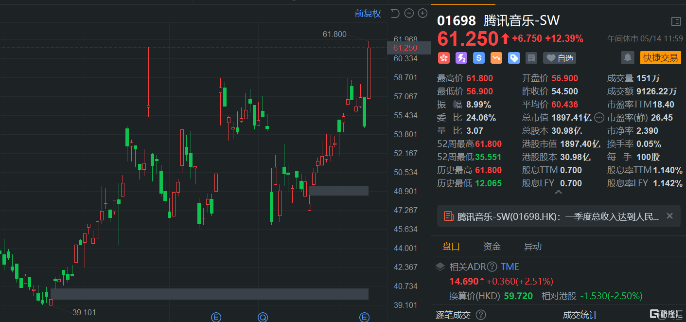Click the 总市值 value 1897.41亿
Screen dimensions: 686x322
(571, 118)
